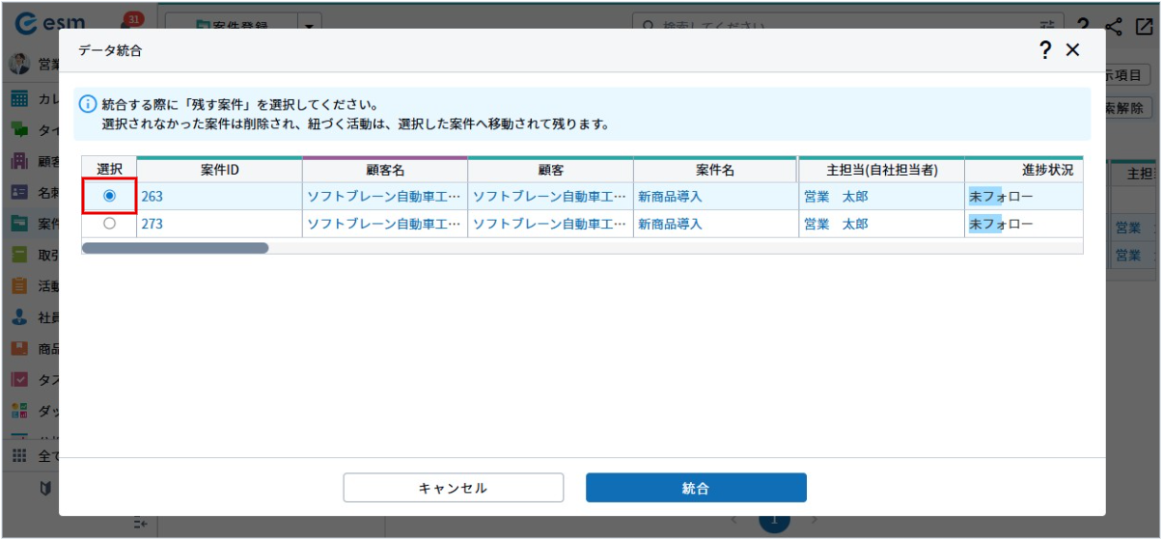
Task: Click the 案件ID column header
Action: [219, 170]
